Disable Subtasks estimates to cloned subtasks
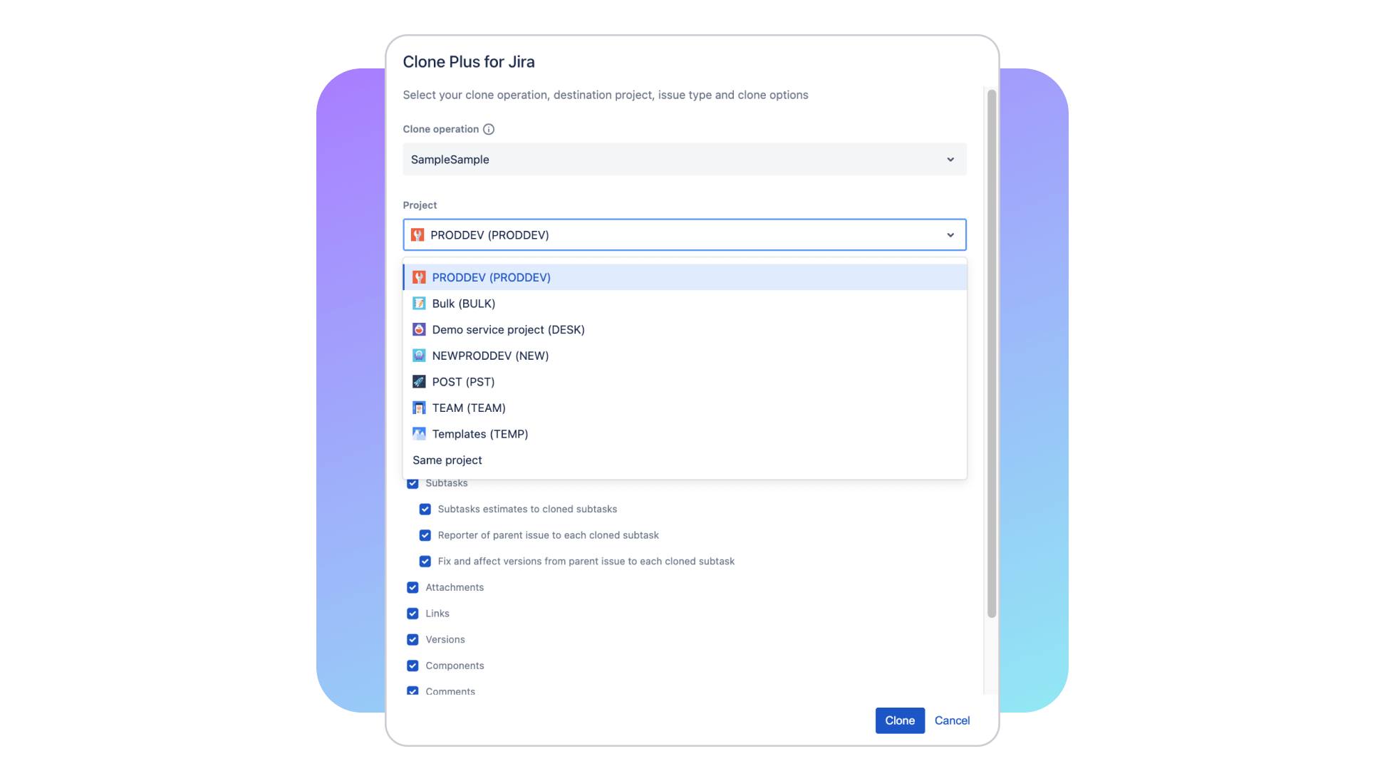The image size is (1385, 781). 425,509
